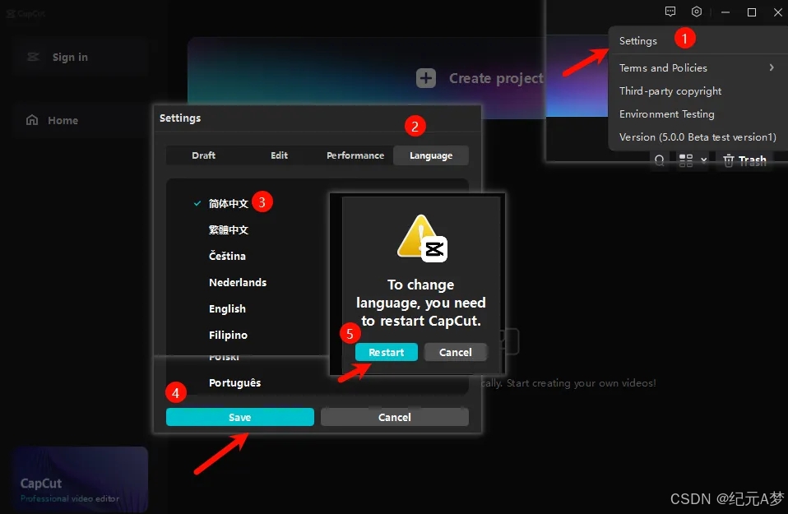
Task: Click Cancel in restart prompt
Action: pyautogui.click(x=456, y=352)
